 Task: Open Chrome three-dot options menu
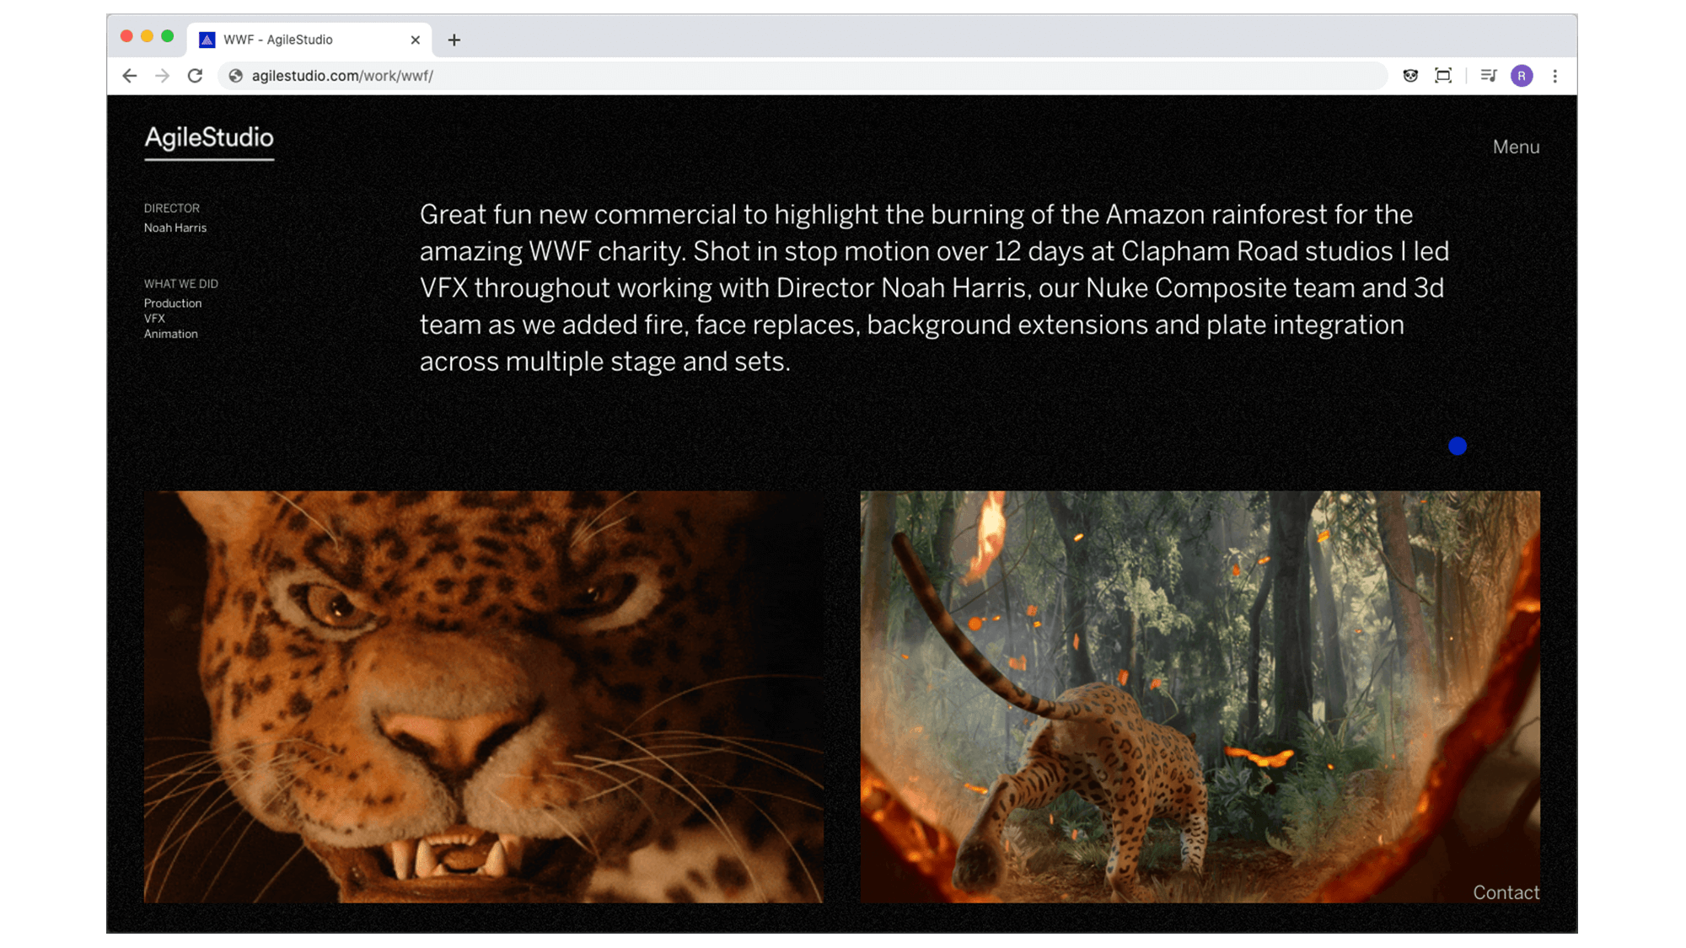tap(1555, 76)
